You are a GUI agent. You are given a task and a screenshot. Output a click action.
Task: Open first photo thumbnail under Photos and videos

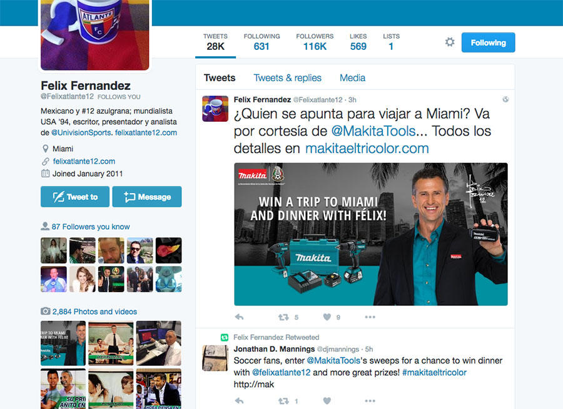63,343
